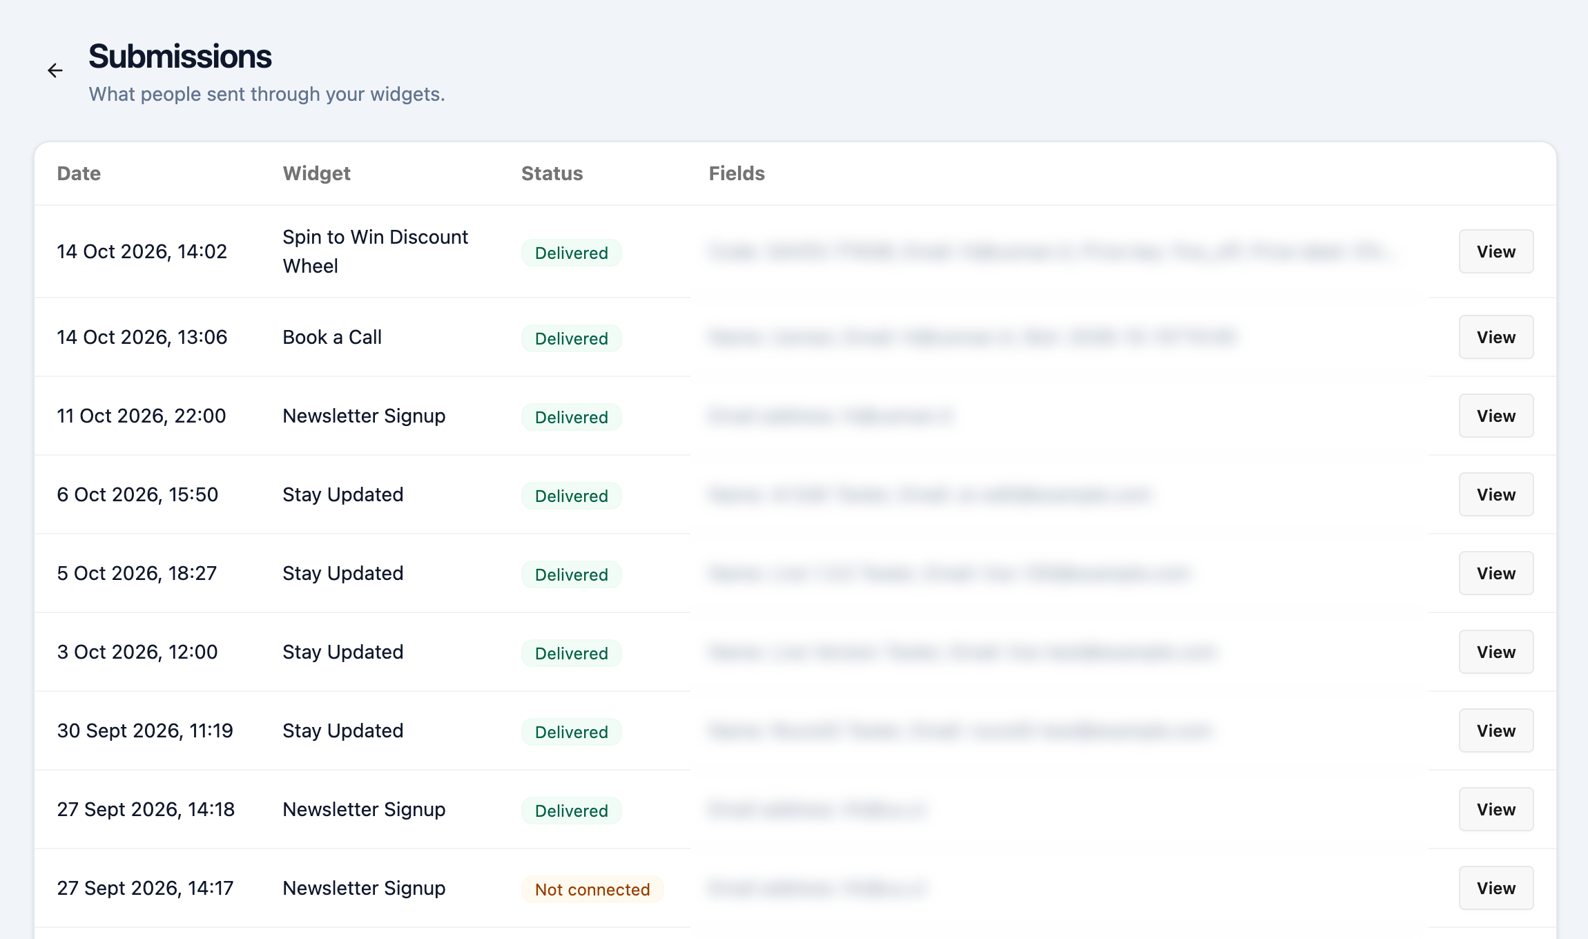Viewport: 1588px width, 939px height.
Task: Click the "Not connected" status badge
Action: tap(592, 889)
